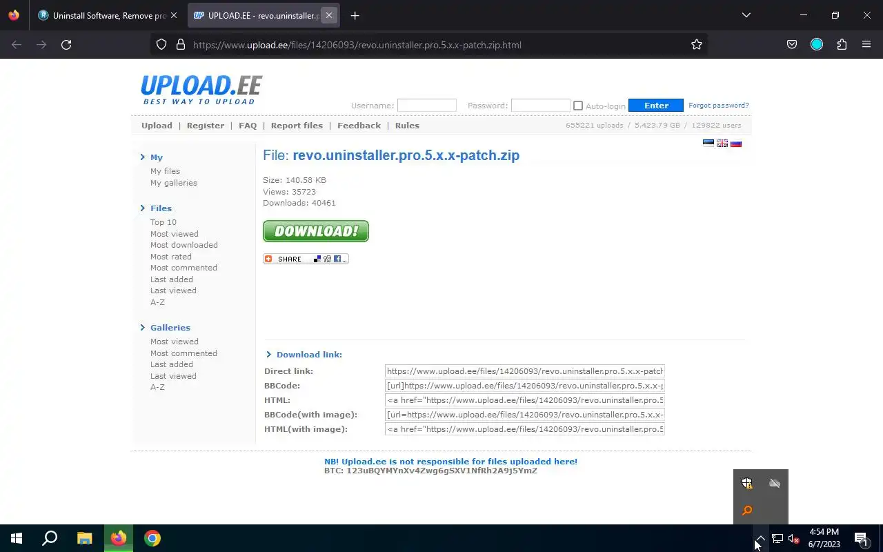Show site security padlock info

pos(181,45)
